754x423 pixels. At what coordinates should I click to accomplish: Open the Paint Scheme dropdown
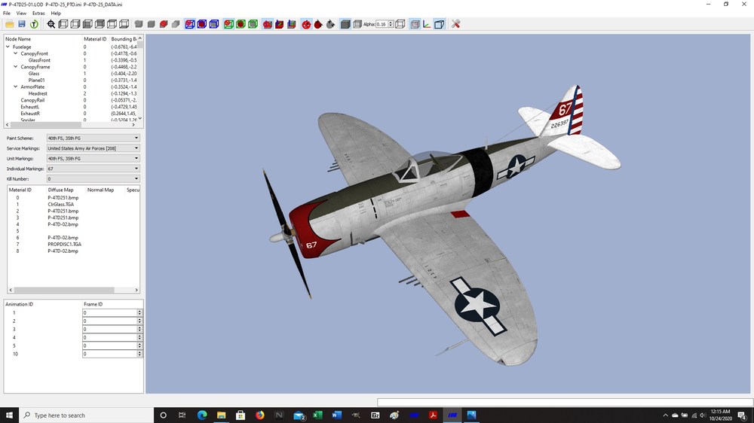[93, 138]
